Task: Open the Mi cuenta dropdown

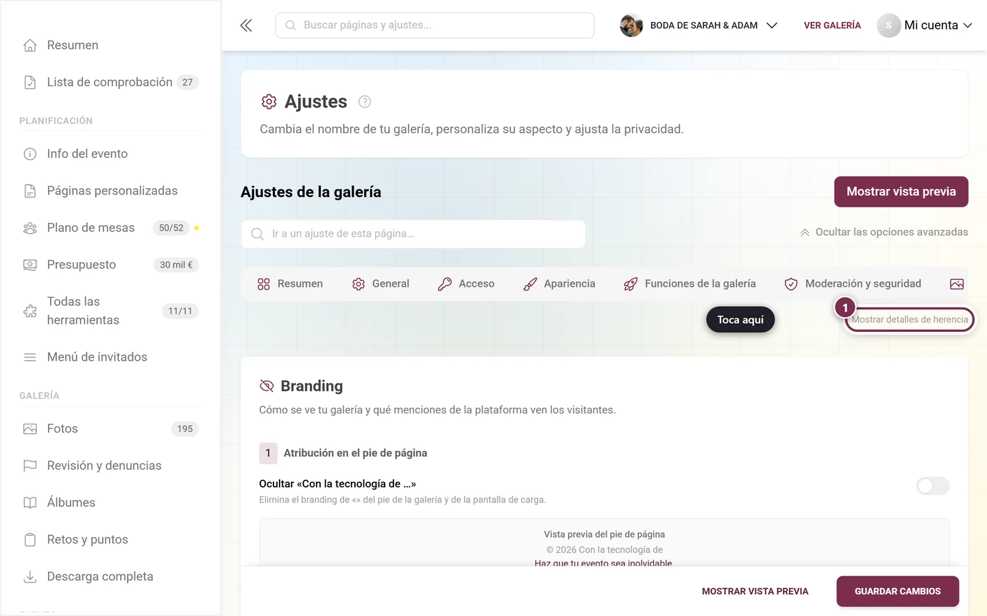Action: click(x=925, y=25)
